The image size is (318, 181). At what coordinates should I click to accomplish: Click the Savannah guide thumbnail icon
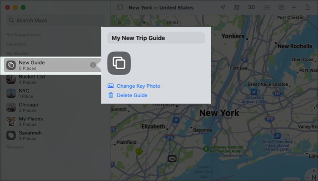coord(11,135)
